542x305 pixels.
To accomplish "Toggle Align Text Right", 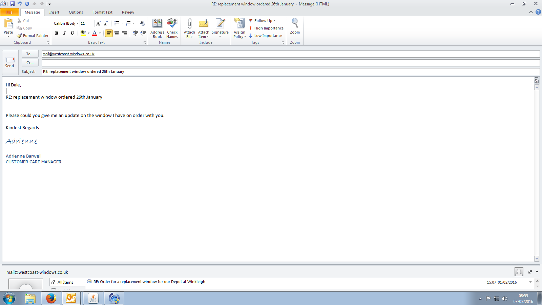I will click(125, 33).
